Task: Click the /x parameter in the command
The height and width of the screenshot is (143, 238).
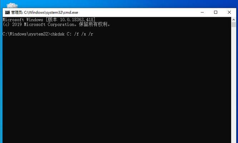Action: [84, 34]
